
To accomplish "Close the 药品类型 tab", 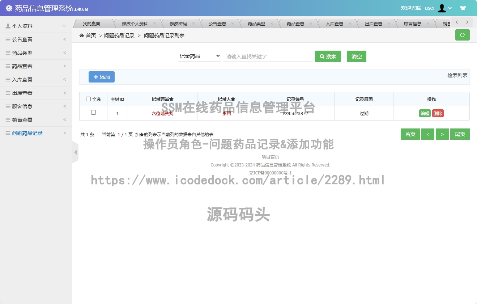I will pos(272,24).
